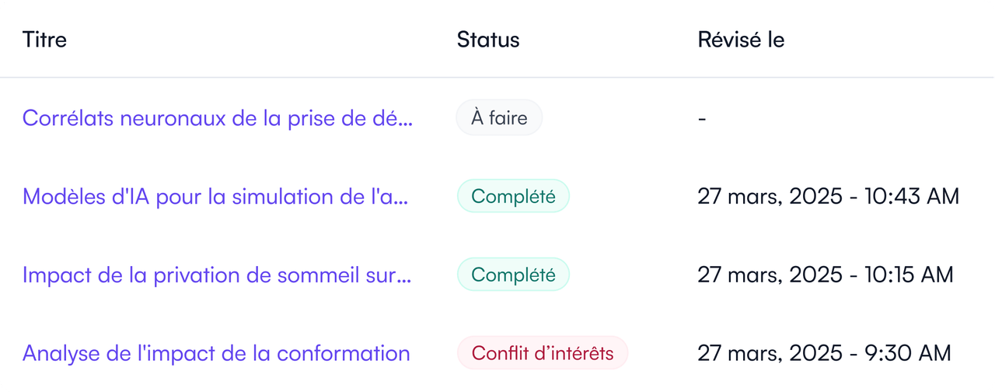Click the 27 mars 10:15 AM date
995x392 pixels.
click(825, 275)
